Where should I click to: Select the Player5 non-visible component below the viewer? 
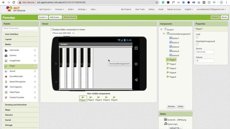(x=114, y=99)
